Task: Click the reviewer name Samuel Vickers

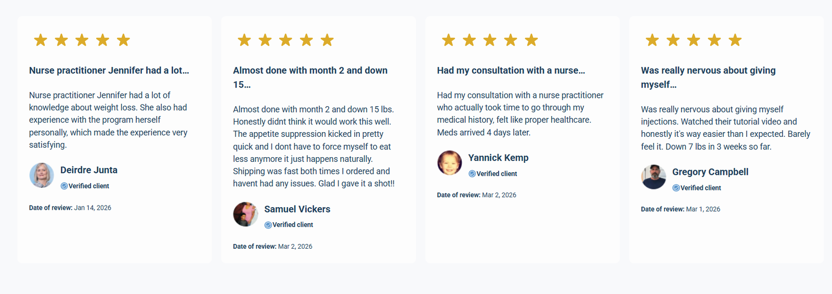Action: [297, 209]
